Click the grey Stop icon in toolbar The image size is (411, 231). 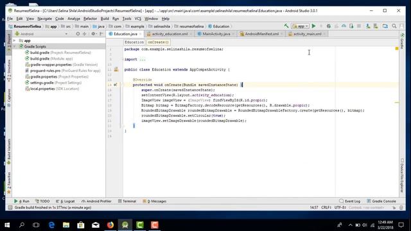[x=359, y=26]
